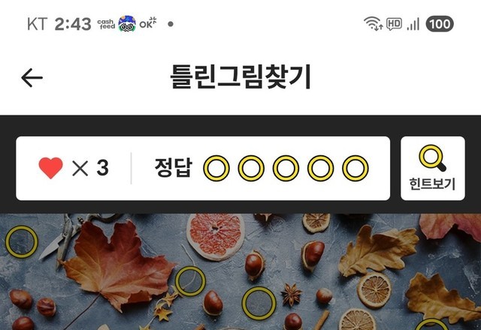The height and width of the screenshot is (330, 481).
Task: Click the fifth 정답 answer circle
Action: [355, 168]
